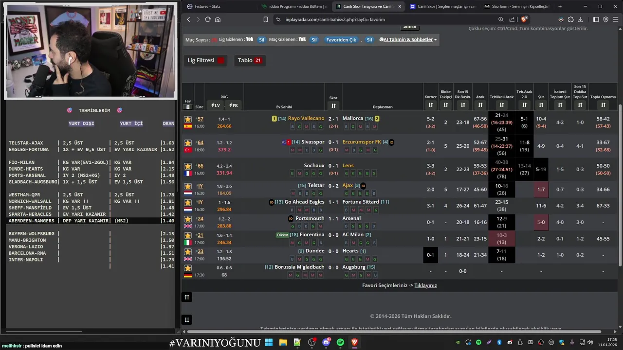Switch to Skorlarım browser tab

click(516, 6)
